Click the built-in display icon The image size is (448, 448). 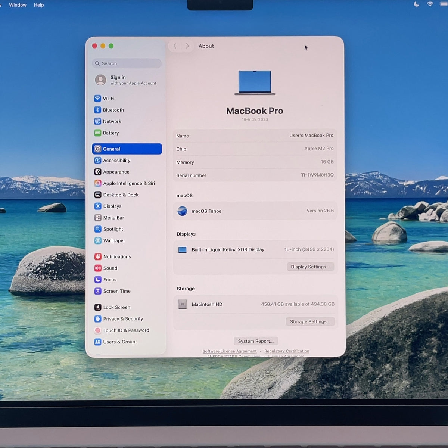183,250
